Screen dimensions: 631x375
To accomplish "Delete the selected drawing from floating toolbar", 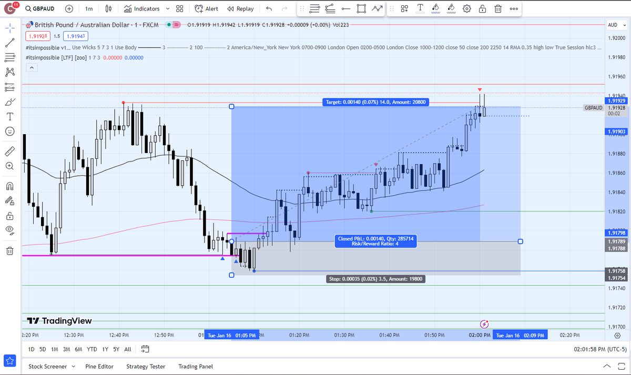I will (x=498, y=9).
